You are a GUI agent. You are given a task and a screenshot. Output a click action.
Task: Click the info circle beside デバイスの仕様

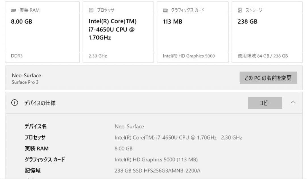click(14, 103)
